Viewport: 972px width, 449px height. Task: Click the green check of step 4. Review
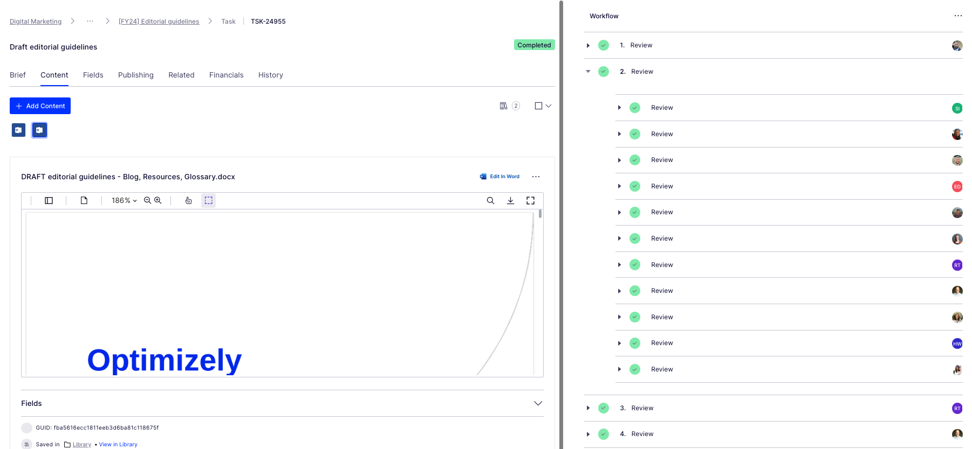click(604, 434)
